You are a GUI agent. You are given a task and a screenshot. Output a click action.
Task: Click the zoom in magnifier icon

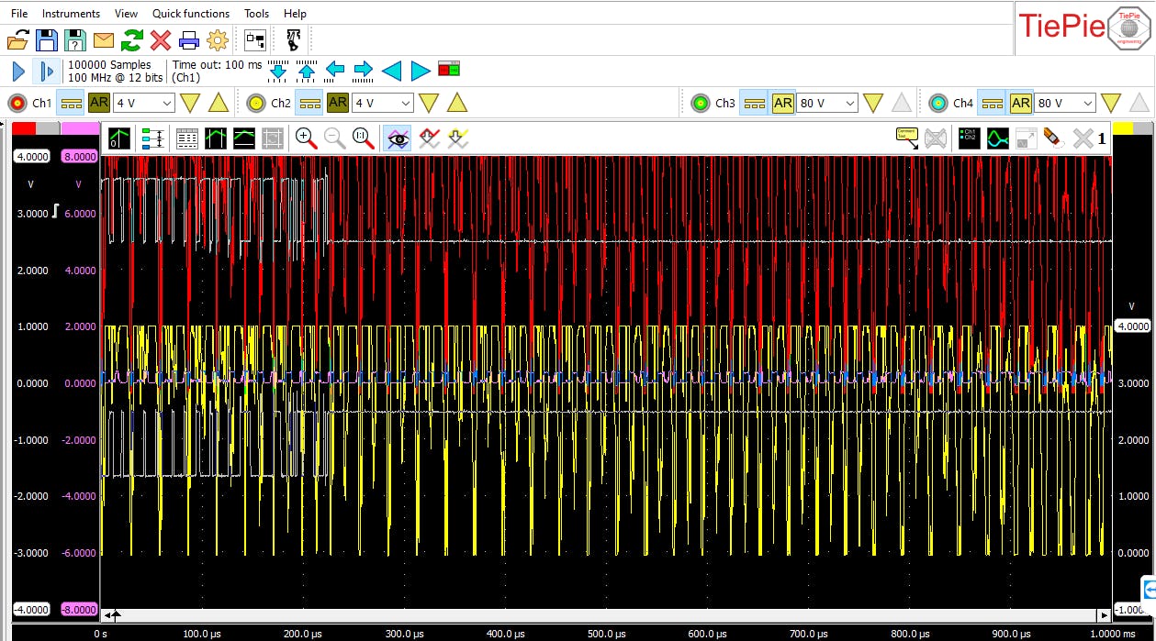pos(306,138)
